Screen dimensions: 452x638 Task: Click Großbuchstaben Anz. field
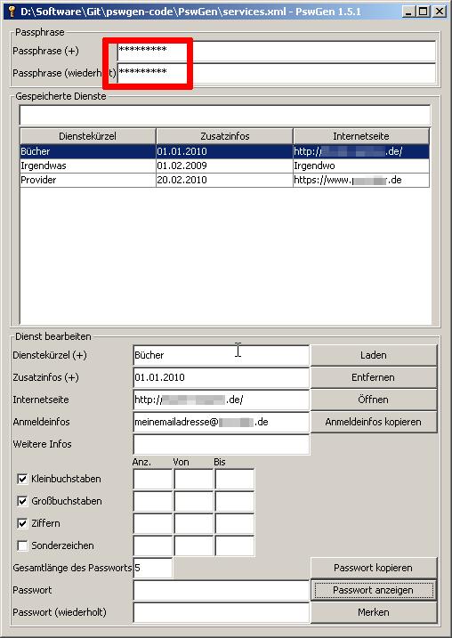153,501
